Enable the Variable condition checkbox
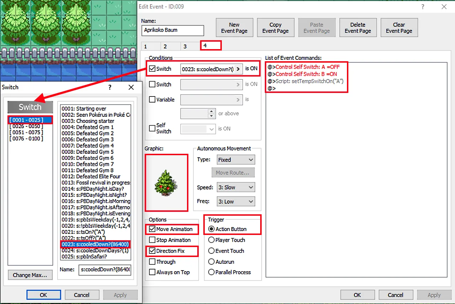Image resolution: width=455 pixels, height=304 pixels. (152, 100)
